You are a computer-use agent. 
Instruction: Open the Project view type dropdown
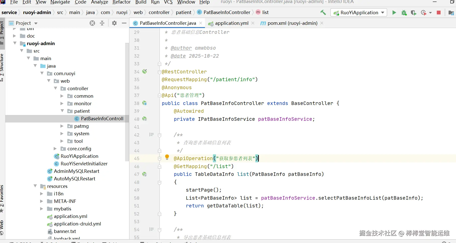[36, 23]
